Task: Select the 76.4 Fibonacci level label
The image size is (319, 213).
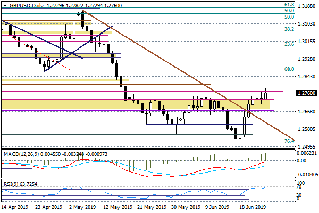Action: [289, 141]
